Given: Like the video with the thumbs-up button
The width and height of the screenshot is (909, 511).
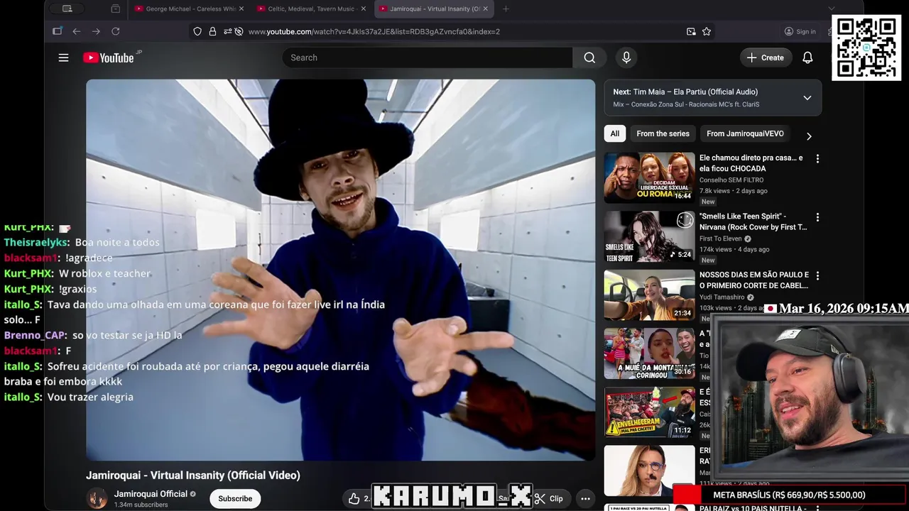Looking at the screenshot, I should tap(354, 499).
